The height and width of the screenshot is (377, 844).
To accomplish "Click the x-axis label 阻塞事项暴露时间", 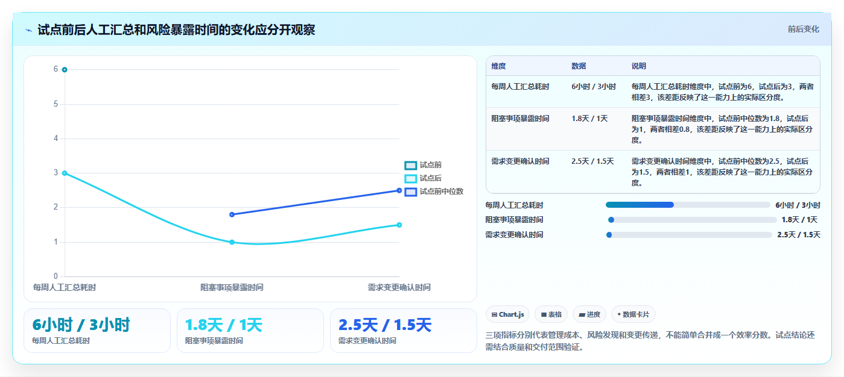I will 232,288.
